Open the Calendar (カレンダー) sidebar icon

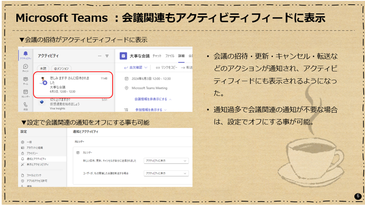[x=26, y=93]
